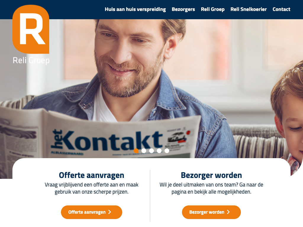Select the second carousel slide dot
This screenshot has width=303, height=227.
pos(144,151)
